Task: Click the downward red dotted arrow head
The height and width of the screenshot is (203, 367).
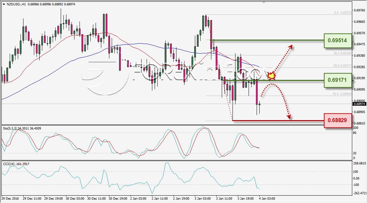Action: [x=289, y=116]
